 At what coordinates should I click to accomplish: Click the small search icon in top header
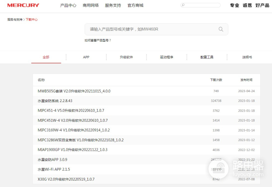[x=183, y=5]
